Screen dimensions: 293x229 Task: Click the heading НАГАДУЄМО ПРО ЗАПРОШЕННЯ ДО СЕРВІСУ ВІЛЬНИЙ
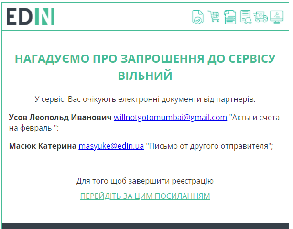[145, 67]
